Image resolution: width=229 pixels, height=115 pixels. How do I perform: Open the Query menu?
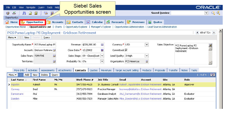coord(41,7)
